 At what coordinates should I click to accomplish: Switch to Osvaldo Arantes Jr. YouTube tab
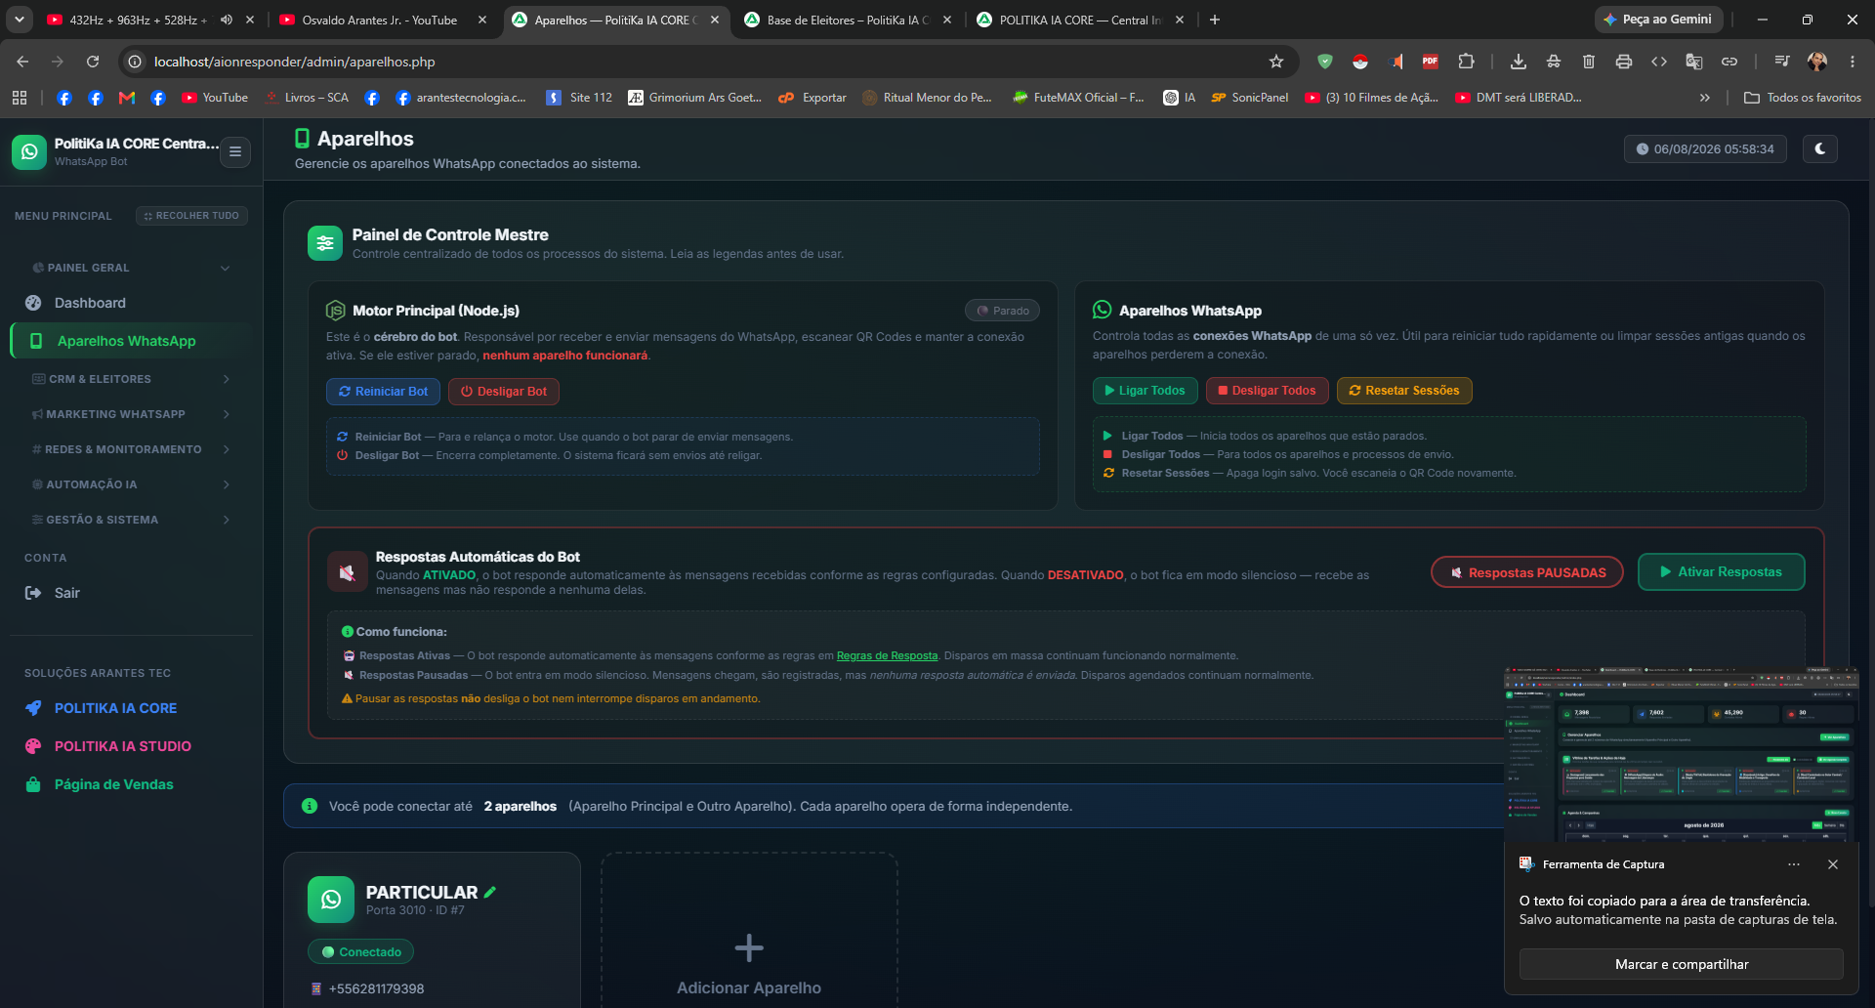click(382, 20)
